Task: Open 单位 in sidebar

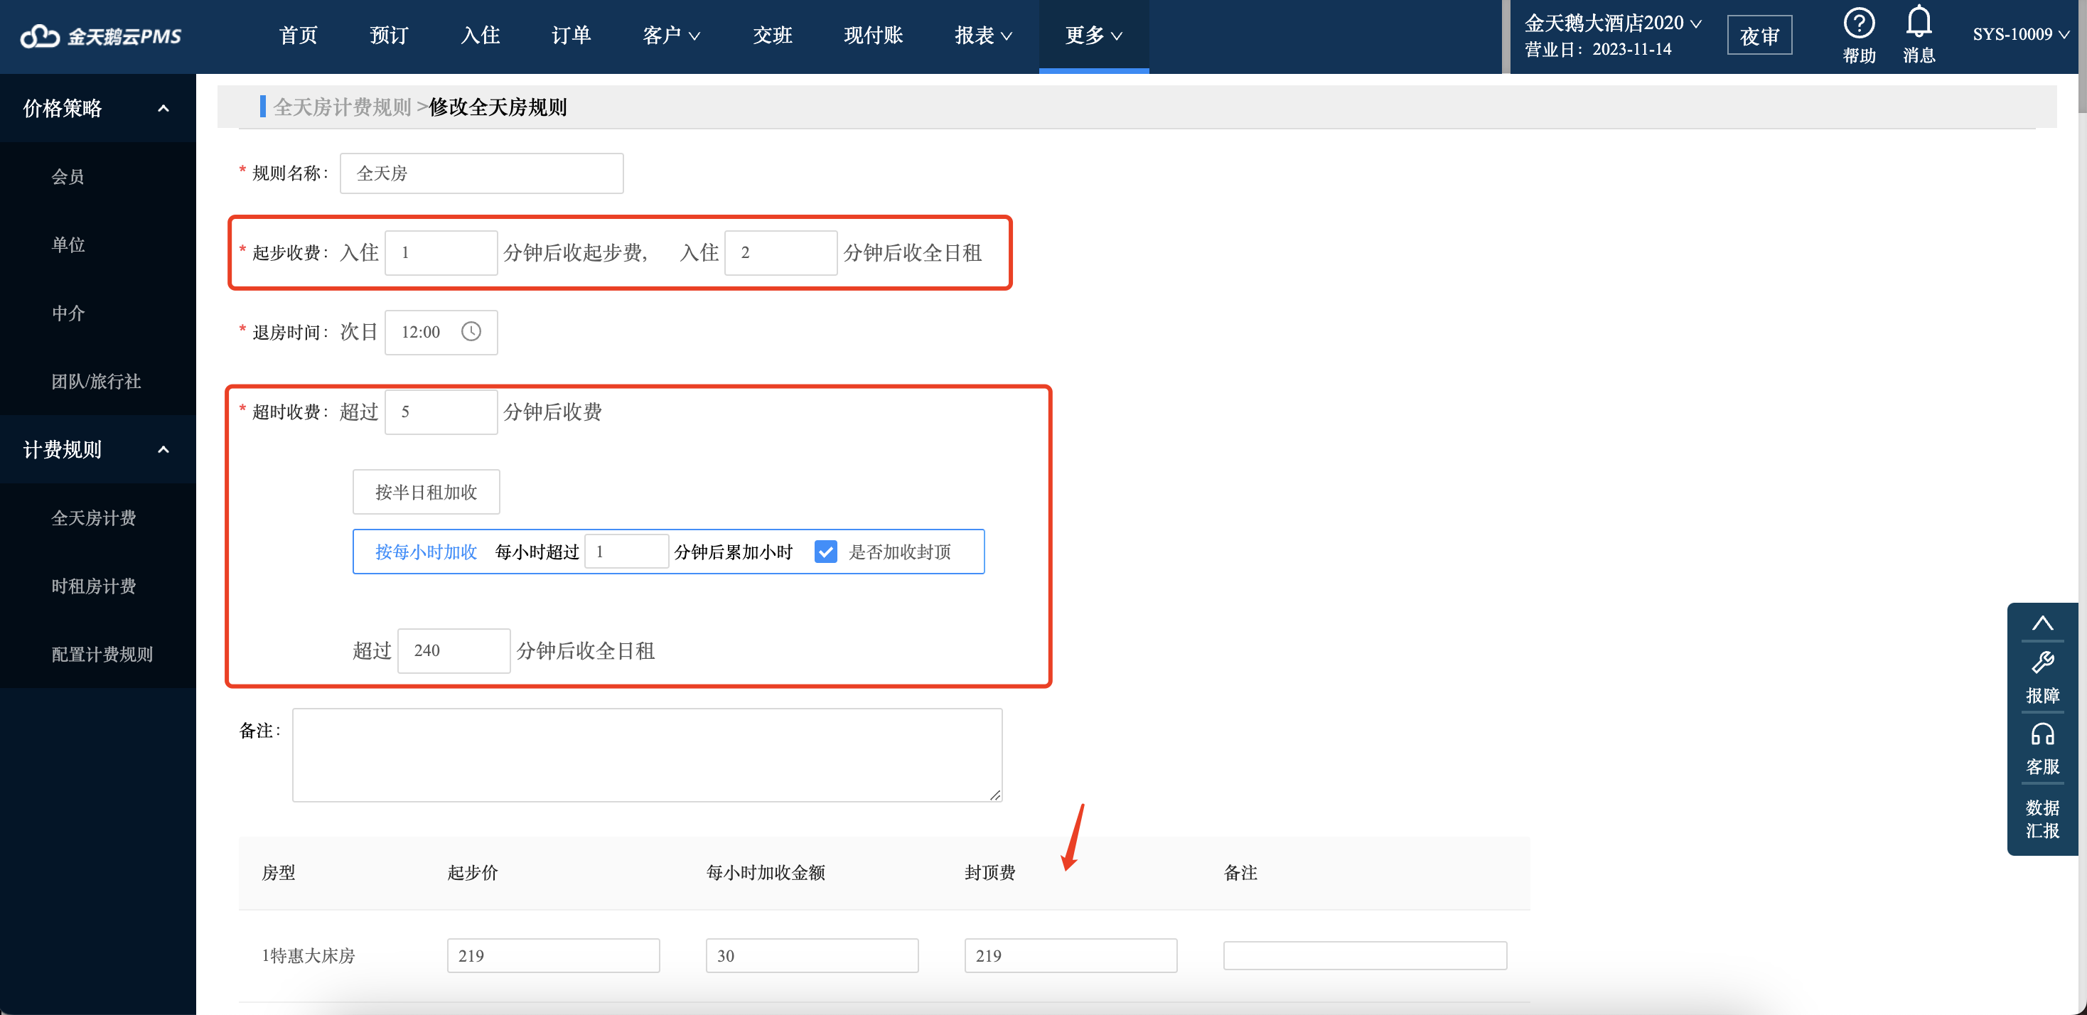Action: tap(68, 245)
